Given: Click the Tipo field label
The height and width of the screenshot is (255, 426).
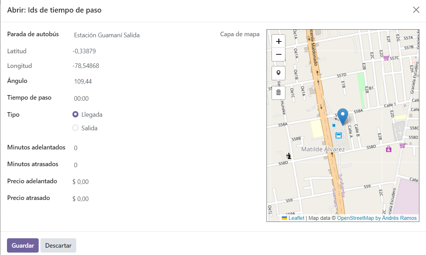Looking at the screenshot, I should [13, 115].
